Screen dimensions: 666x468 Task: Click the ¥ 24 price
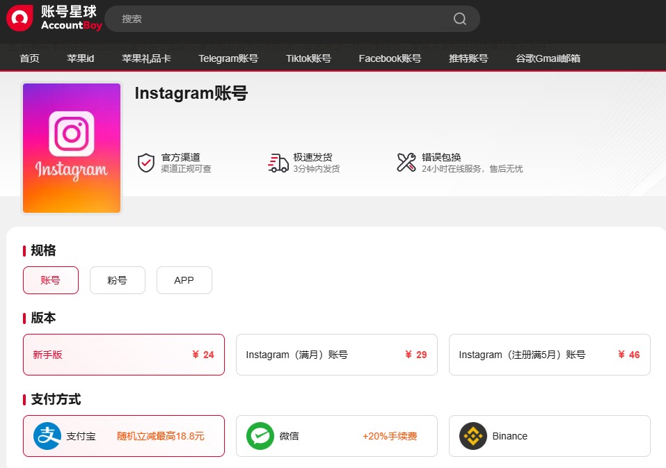click(203, 355)
